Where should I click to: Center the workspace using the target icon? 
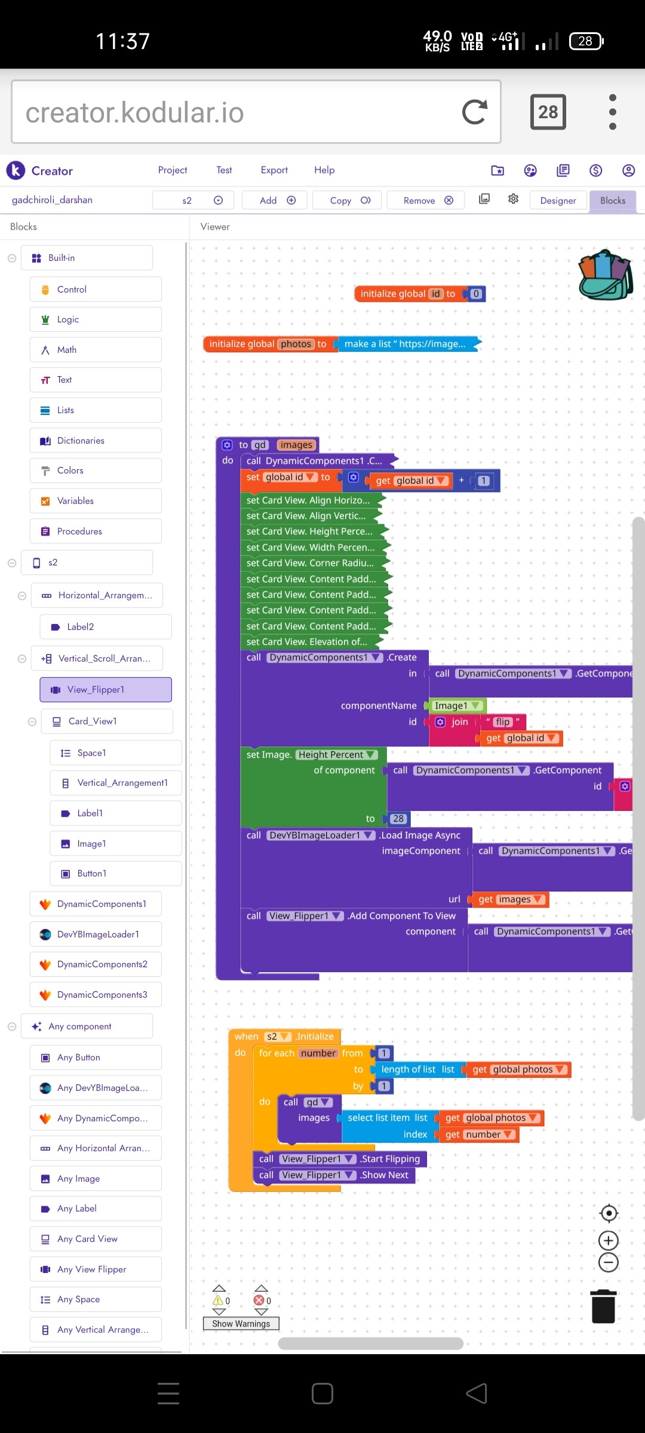tap(608, 1213)
